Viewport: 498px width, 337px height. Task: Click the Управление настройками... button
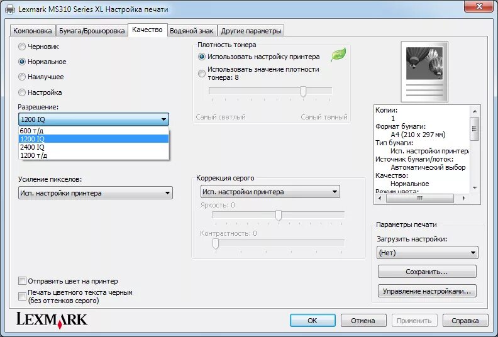point(427,291)
